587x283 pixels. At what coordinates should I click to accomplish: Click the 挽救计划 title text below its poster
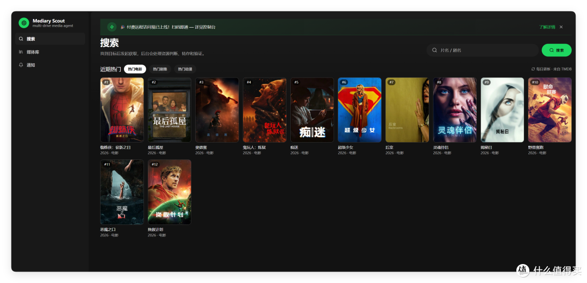point(155,230)
